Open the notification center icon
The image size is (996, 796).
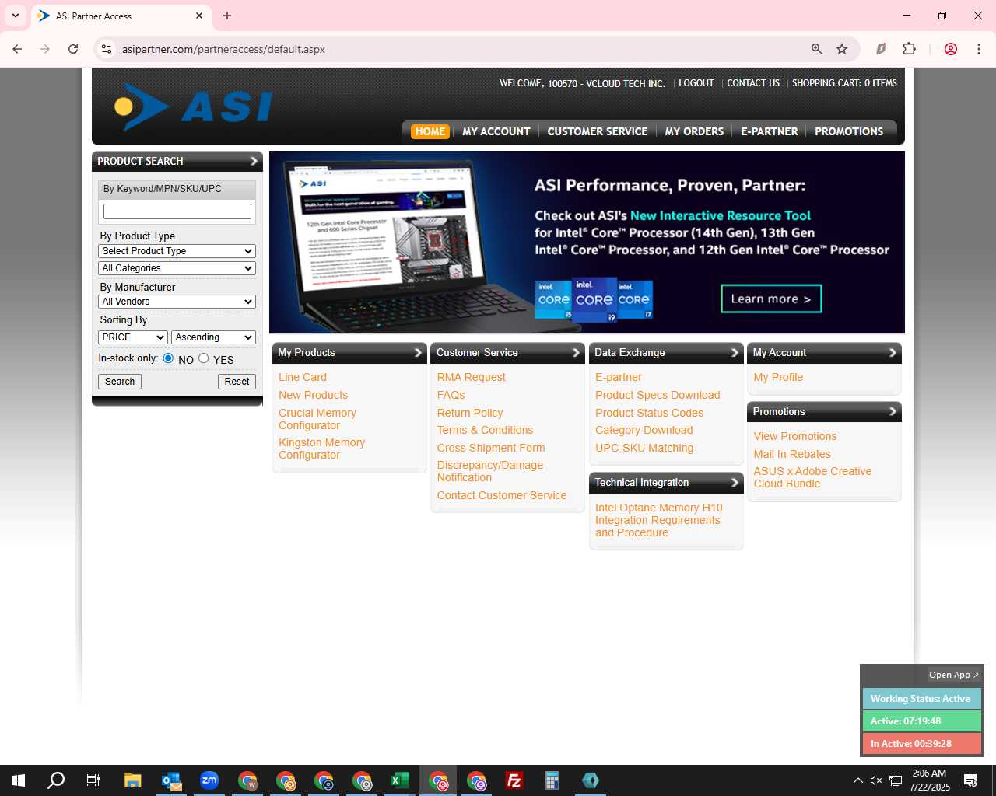pos(970,780)
